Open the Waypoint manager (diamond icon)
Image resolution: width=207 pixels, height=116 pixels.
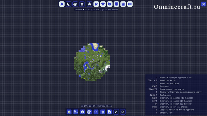69,112
